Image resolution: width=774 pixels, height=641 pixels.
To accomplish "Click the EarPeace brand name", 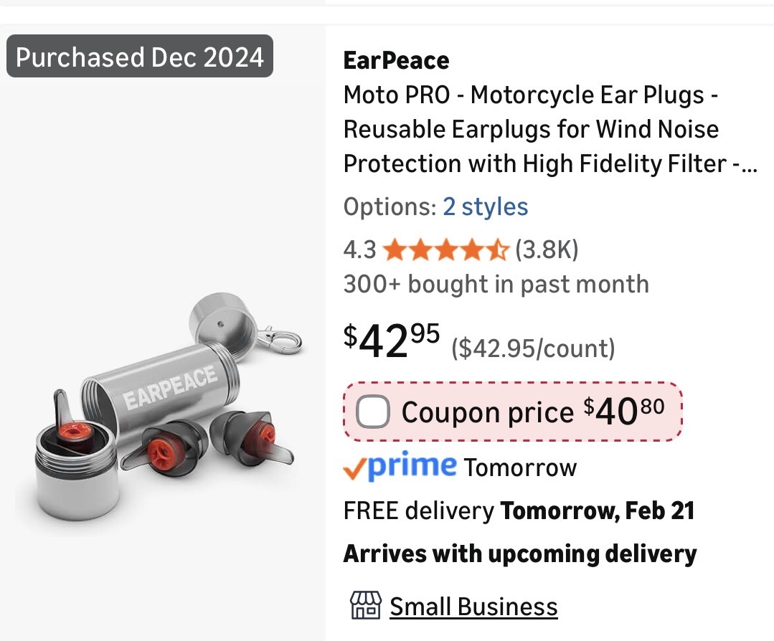I will [x=396, y=61].
